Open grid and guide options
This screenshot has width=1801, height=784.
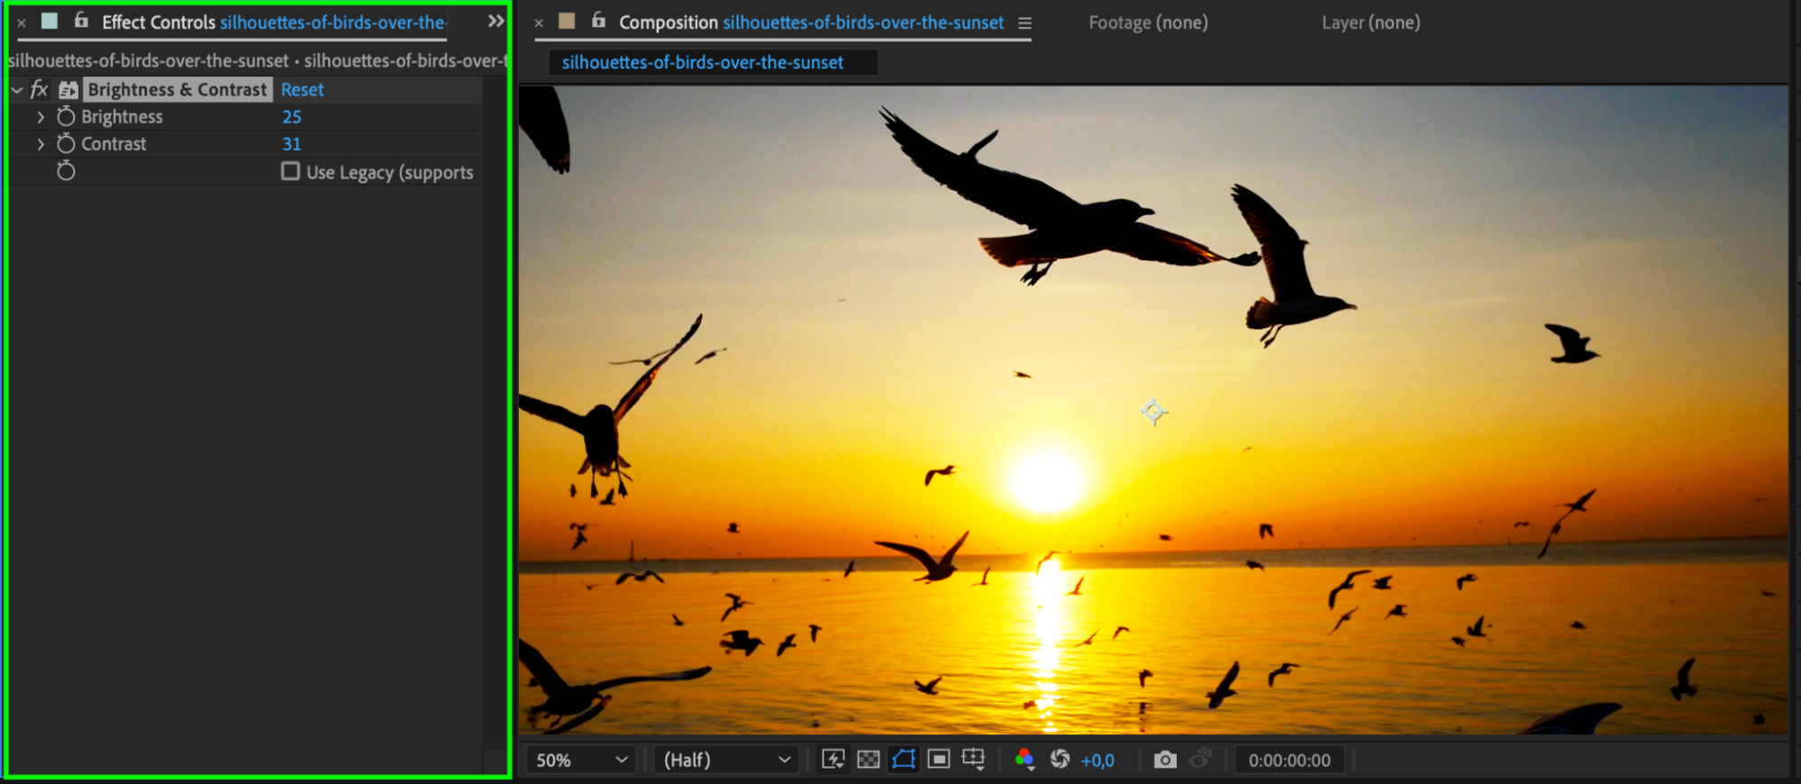[x=974, y=759]
